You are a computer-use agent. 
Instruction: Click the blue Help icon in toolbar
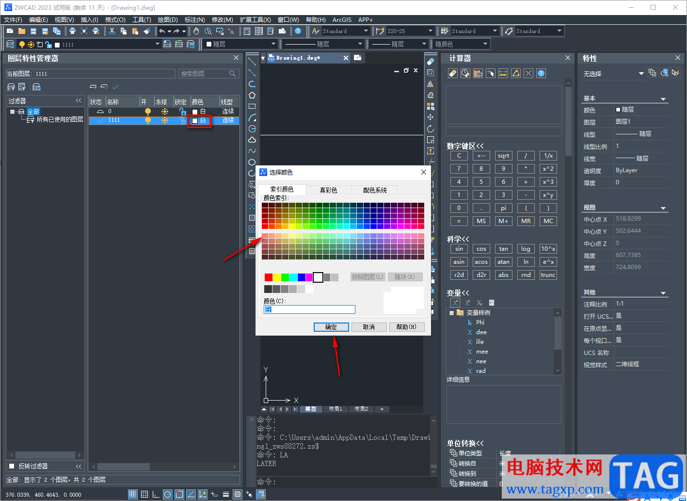click(298, 31)
